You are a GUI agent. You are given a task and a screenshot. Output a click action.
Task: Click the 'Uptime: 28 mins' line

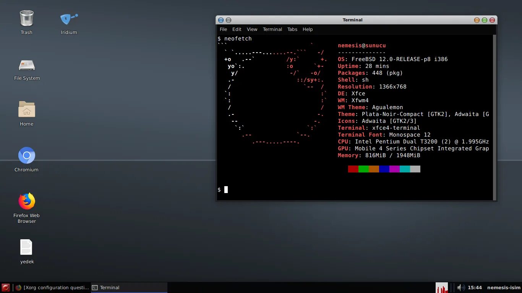click(x=363, y=66)
